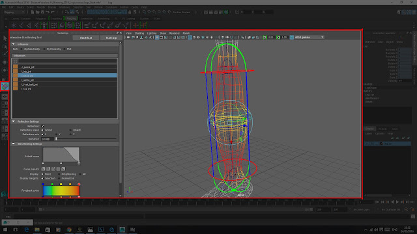This screenshot has width=417, height=234.
Task: Click the Undo icon in status line
Action: [48, 12]
